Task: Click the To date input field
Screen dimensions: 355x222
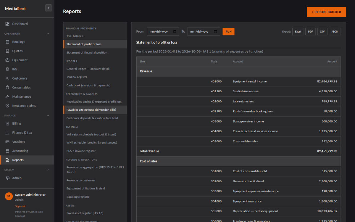Action: pyautogui.click(x=204, y=32)
